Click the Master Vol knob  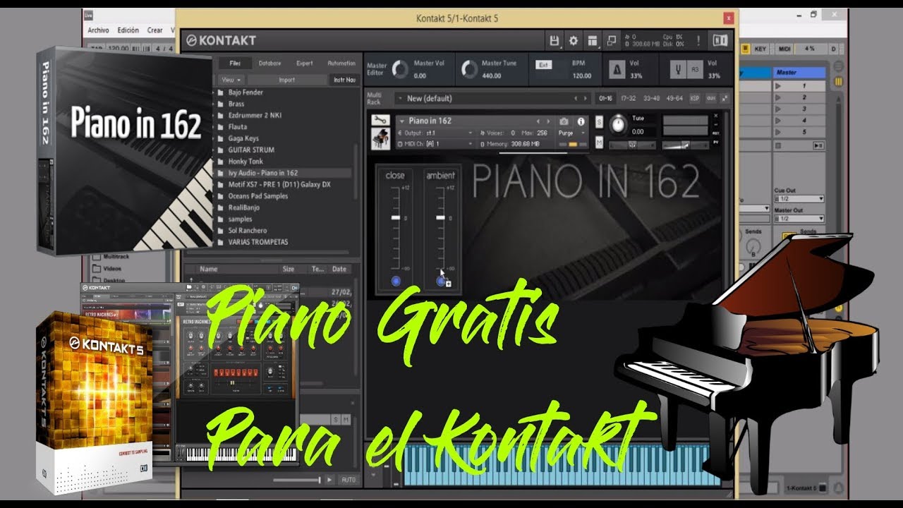(400, 69)
